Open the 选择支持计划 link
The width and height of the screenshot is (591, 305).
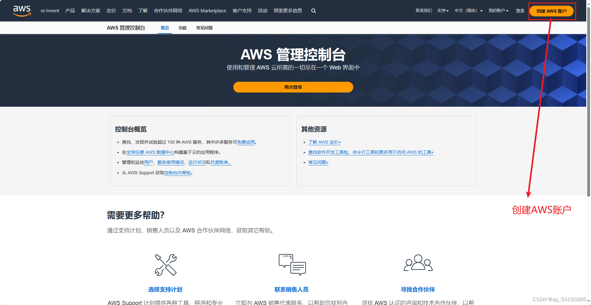[165, 290]
